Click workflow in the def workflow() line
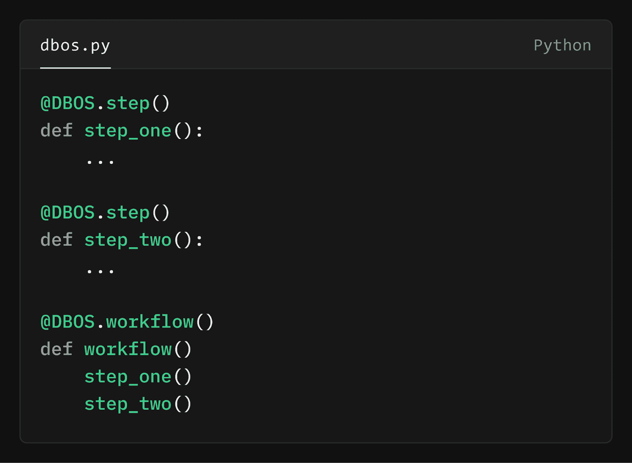Screen dimensions: 632x463 pos(128,349)
